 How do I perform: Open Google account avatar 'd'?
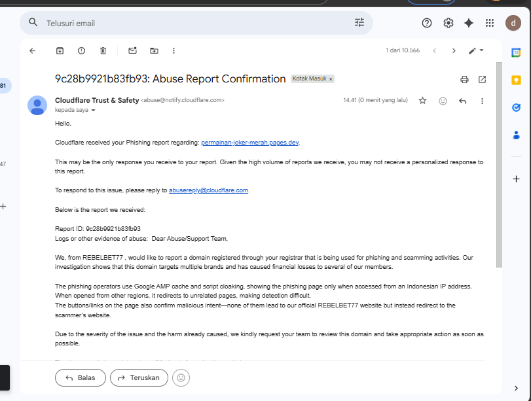tap(513, 23)
